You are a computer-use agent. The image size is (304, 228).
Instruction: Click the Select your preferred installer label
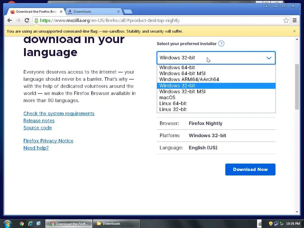(186, 44)
